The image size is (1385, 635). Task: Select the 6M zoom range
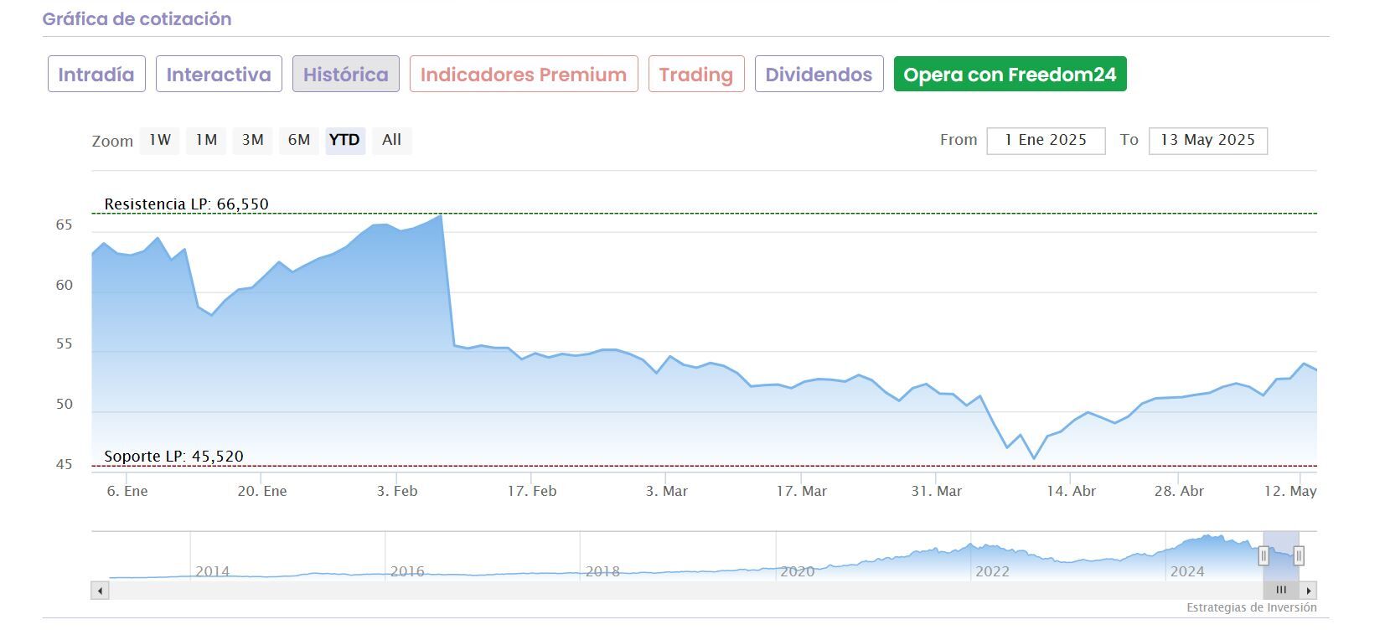299,140
